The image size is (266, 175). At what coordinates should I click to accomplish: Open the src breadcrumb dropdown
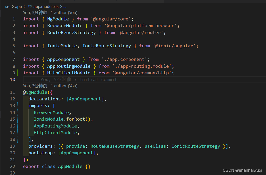tap(8, 6)
